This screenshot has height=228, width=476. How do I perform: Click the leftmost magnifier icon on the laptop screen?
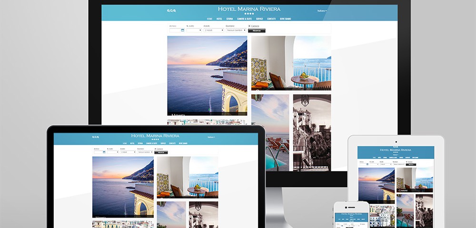click(x=93, y=137)
